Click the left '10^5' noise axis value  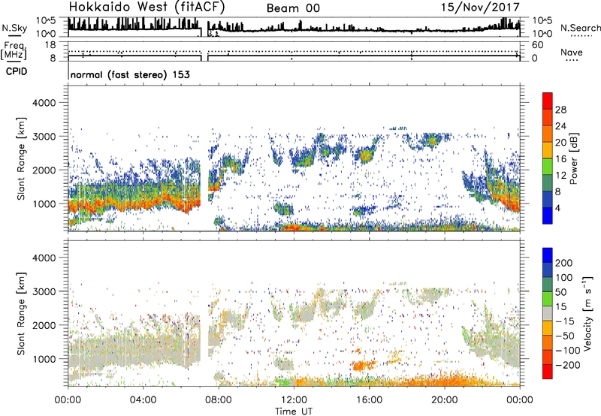click(x=46, y=20)
